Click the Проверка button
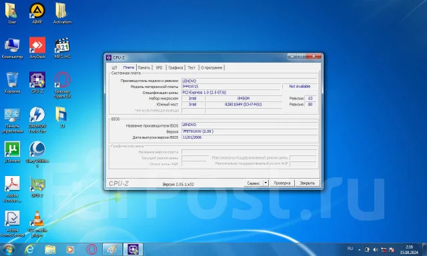Image resolution: width=427 pixels, height=256 pixels. (282, 183)
